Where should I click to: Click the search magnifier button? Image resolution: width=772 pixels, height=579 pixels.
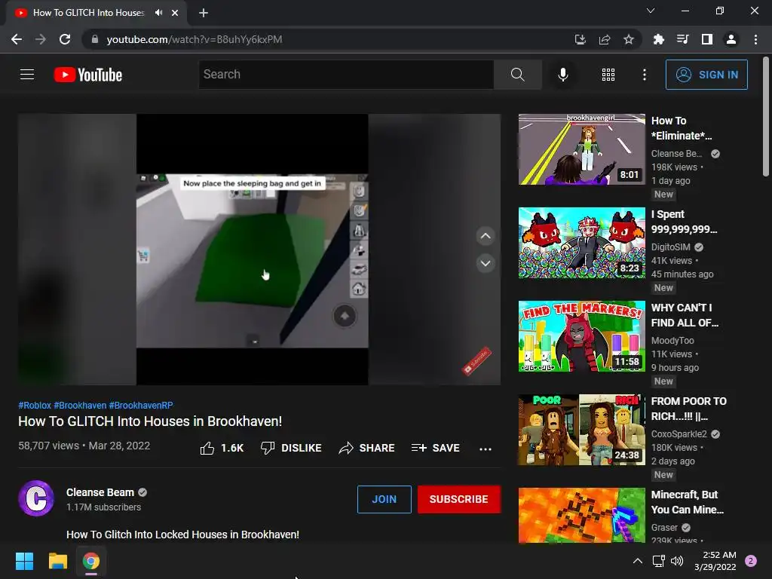tap(517, 75)
